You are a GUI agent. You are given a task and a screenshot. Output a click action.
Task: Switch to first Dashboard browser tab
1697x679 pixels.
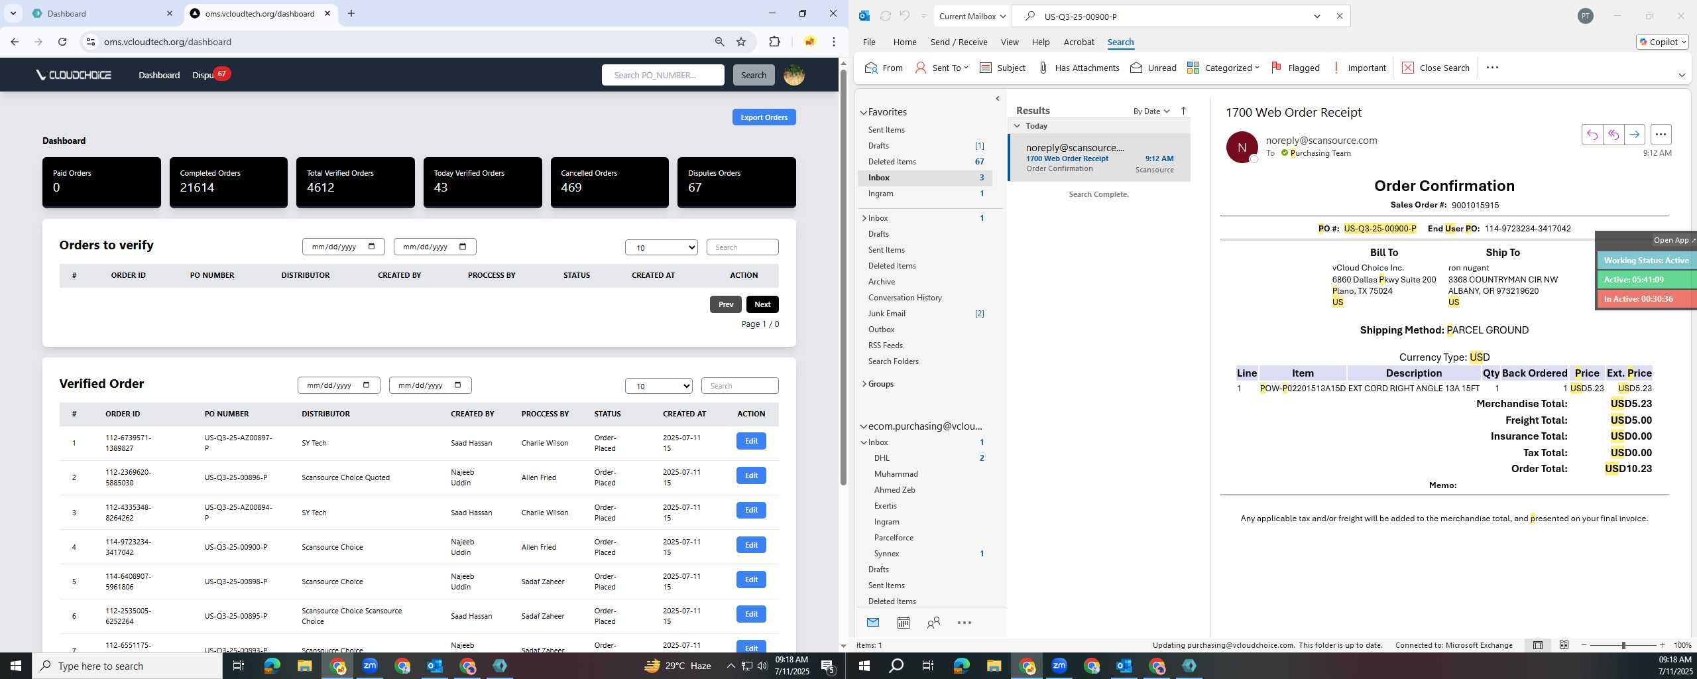(99, 13)
